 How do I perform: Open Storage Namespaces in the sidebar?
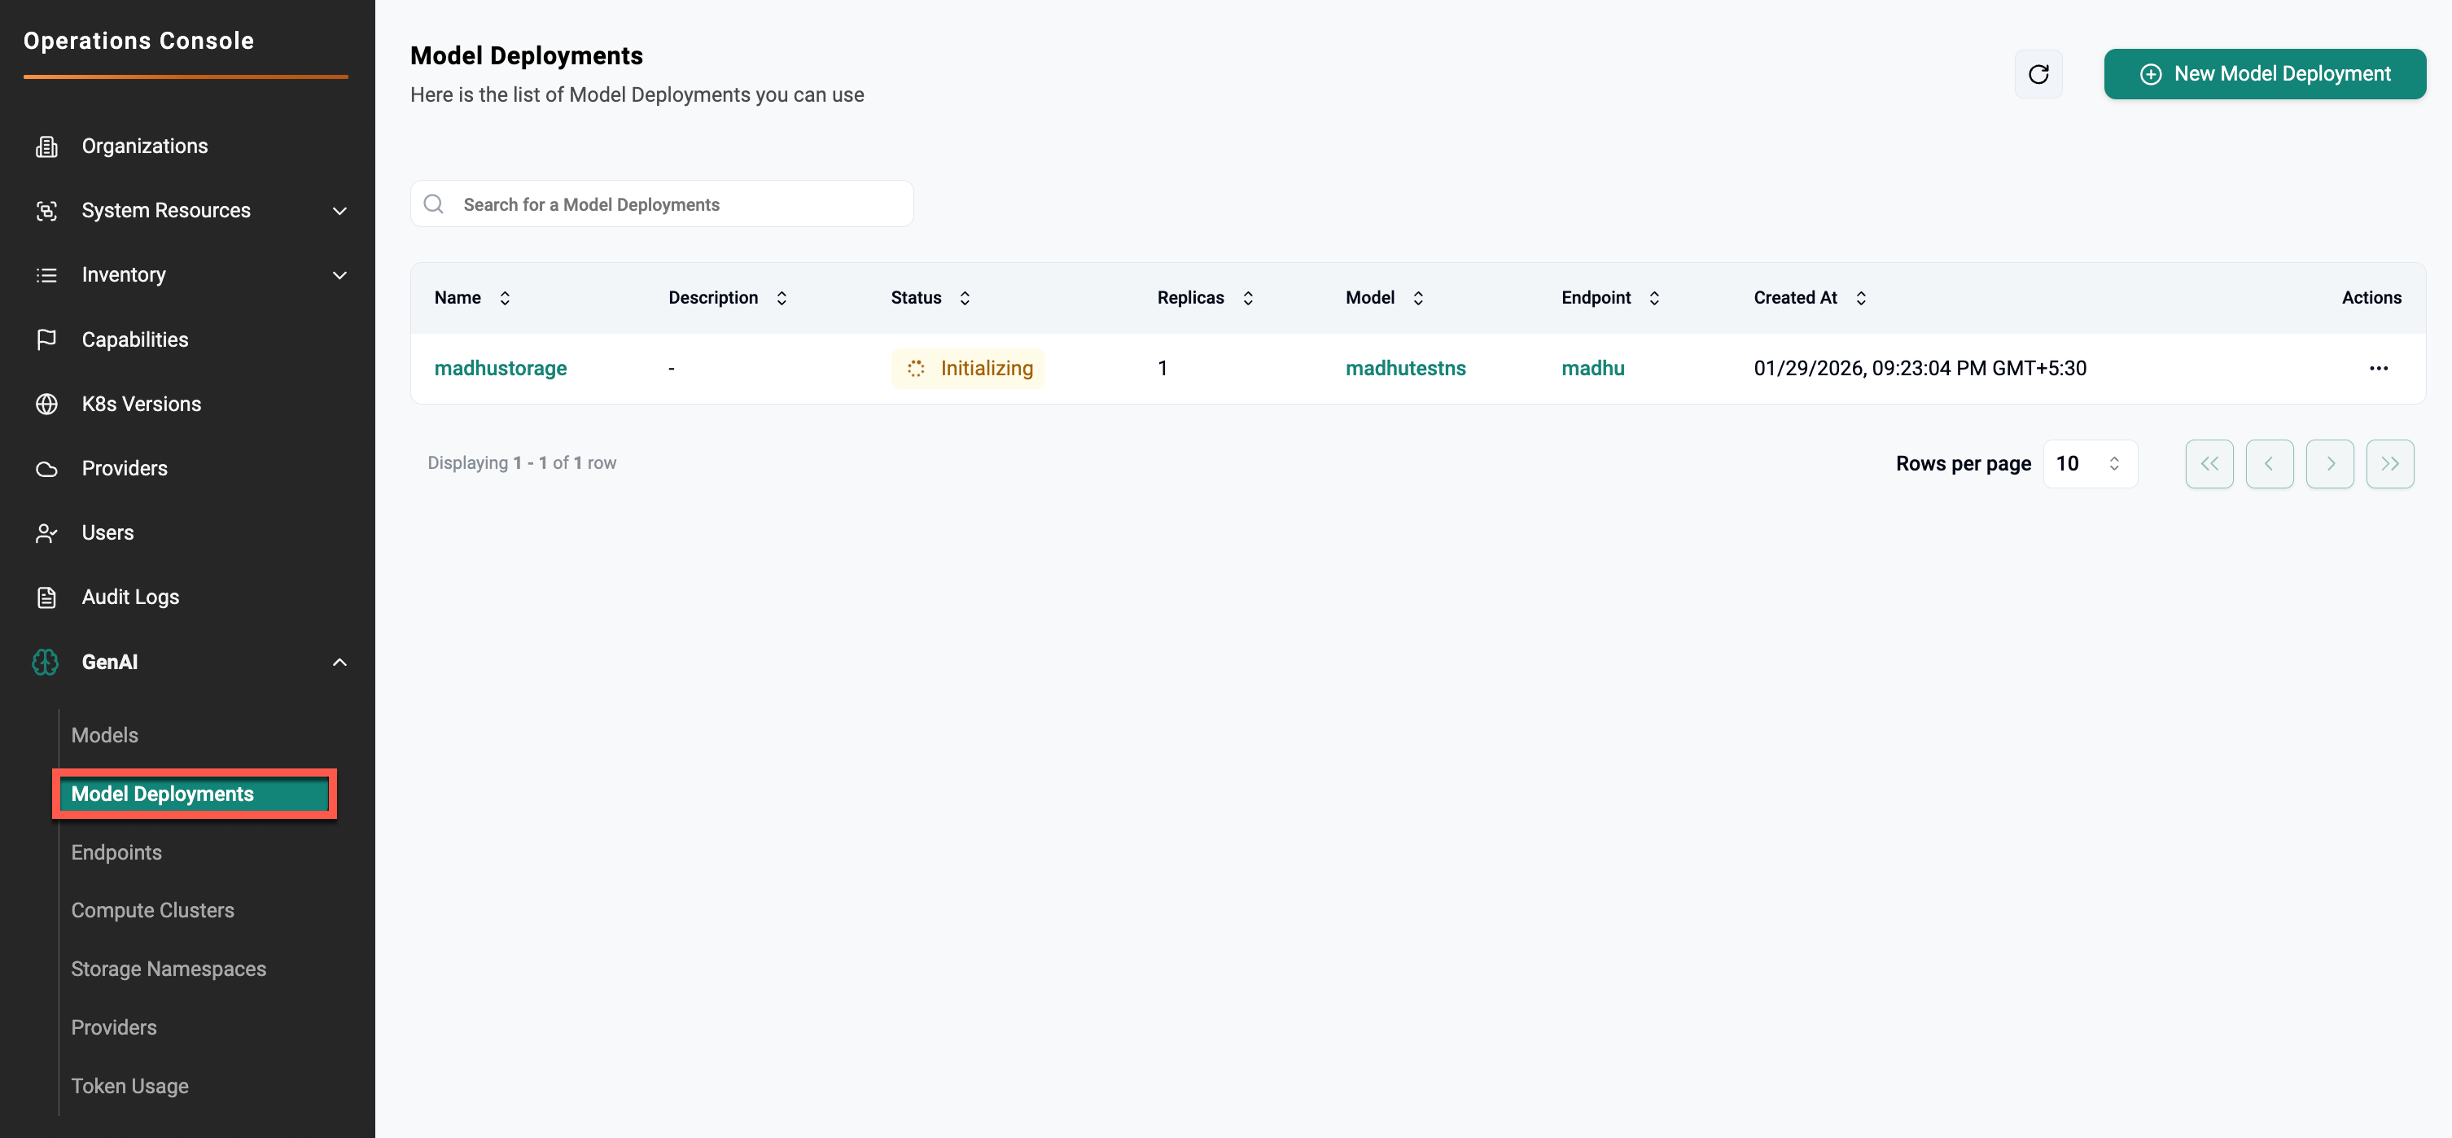[x=169, y=969]
